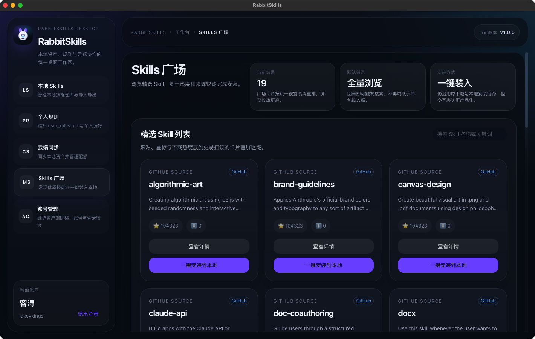Select RABBITSKILLS in the breadcrumb bar
The image size is (535, 339).
pos(148,32)
